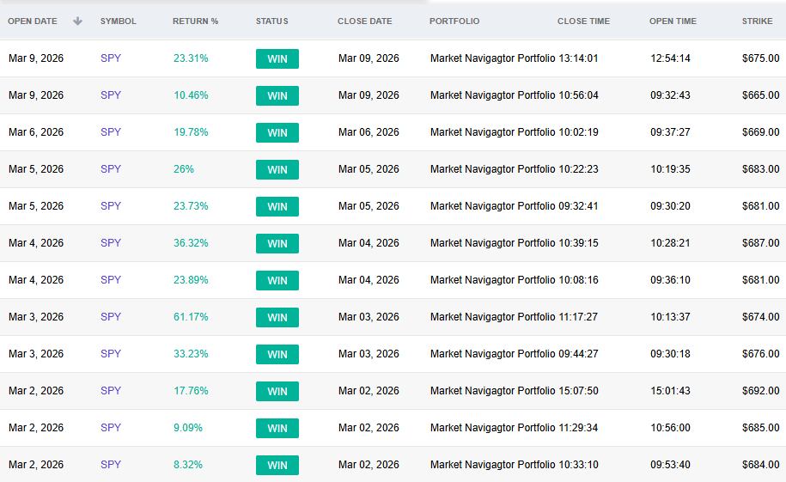Click the 33.23% return value

tap(191, 354)
